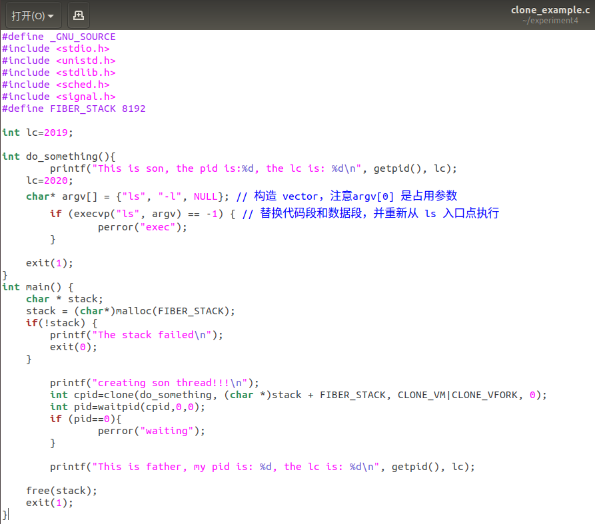The height and width of the screenshot is (524, 595).
Task: Click 'exit(1);' inside do_something
Action: [x=49, y=263]
